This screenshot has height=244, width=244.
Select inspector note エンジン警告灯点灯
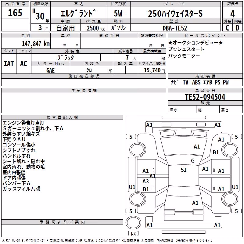(23, 123)
